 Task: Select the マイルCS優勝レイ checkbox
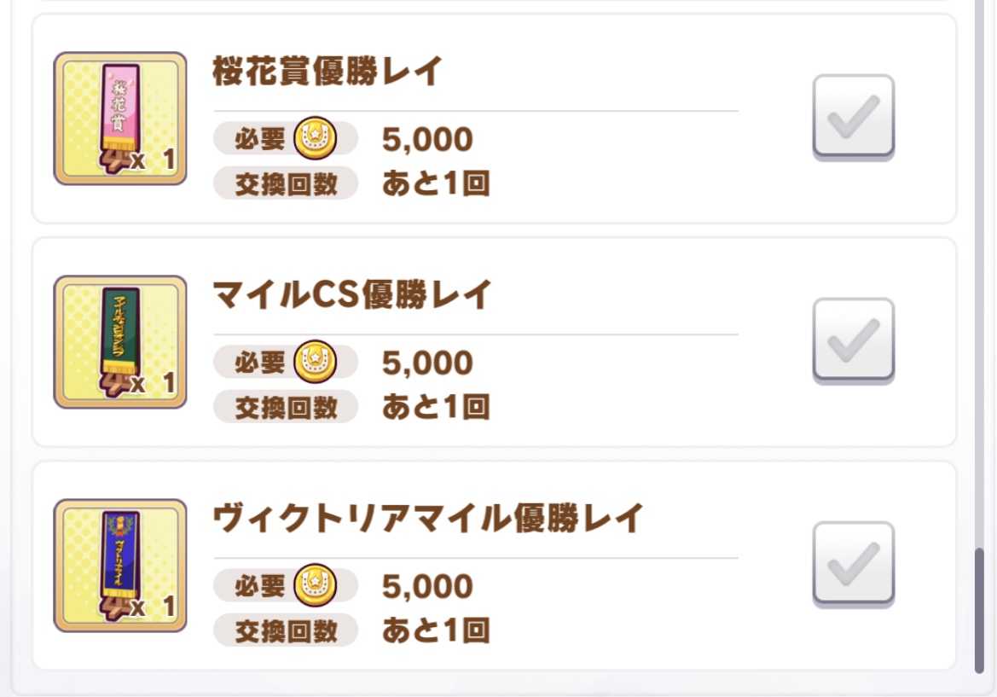click(853, 340)
